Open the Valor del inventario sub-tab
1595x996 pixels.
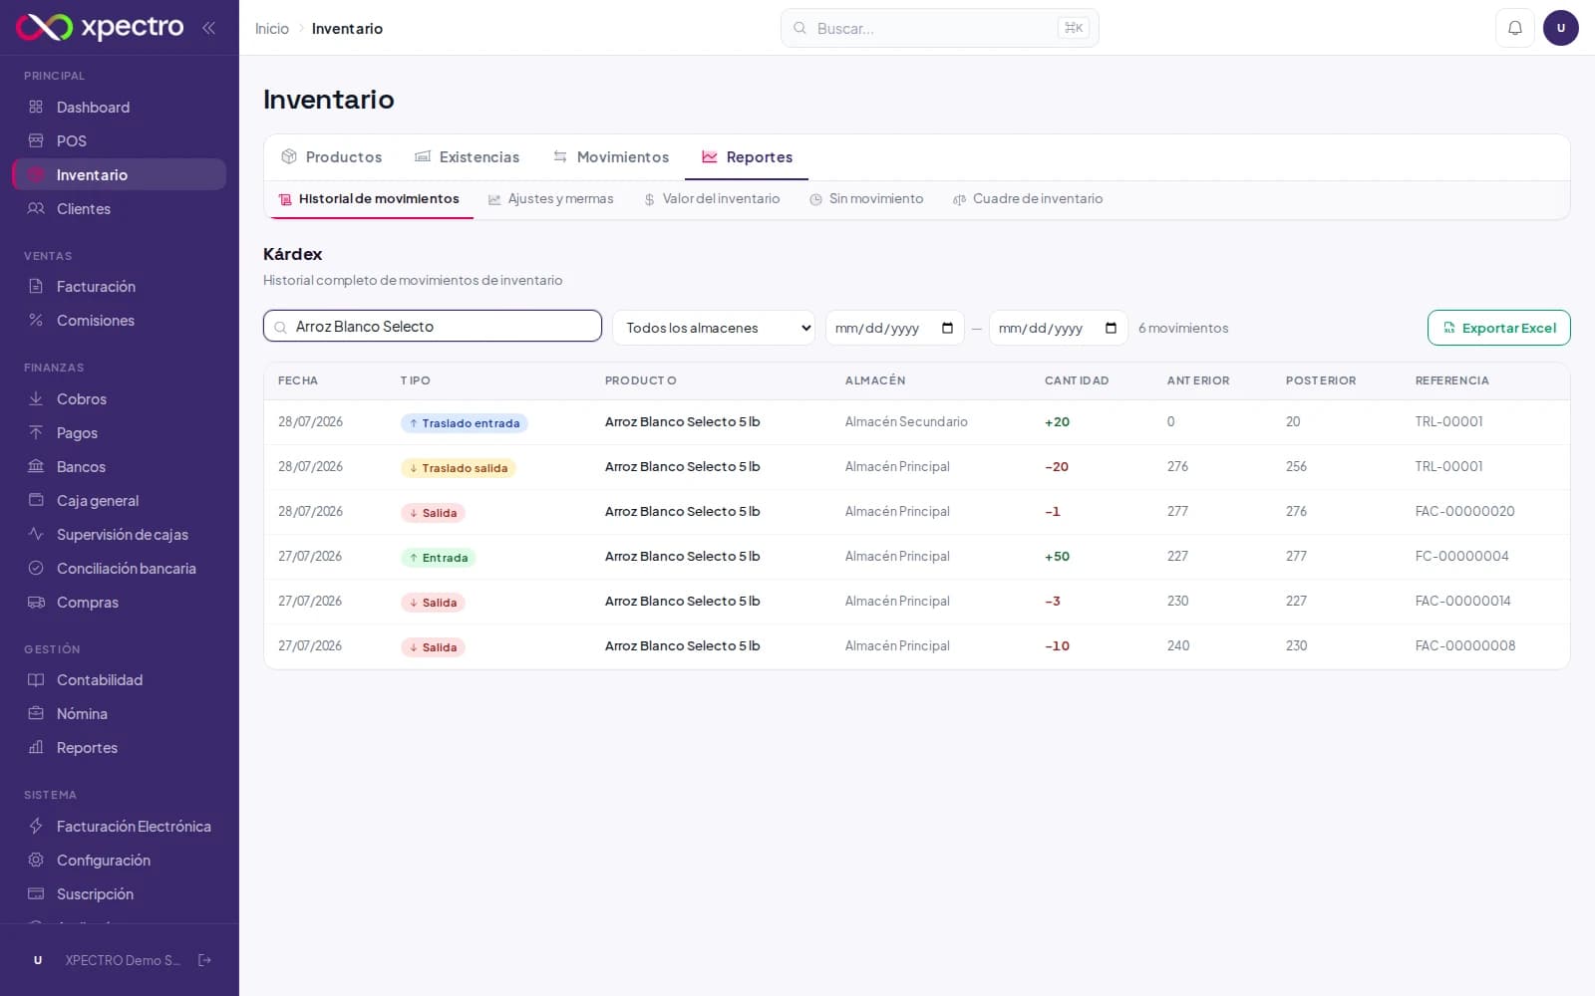712,199
